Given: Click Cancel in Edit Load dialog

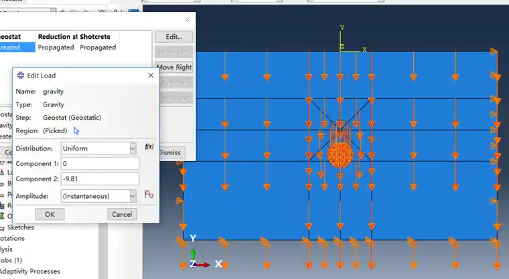Looking at the screenshot, I should tap(122, 214).
